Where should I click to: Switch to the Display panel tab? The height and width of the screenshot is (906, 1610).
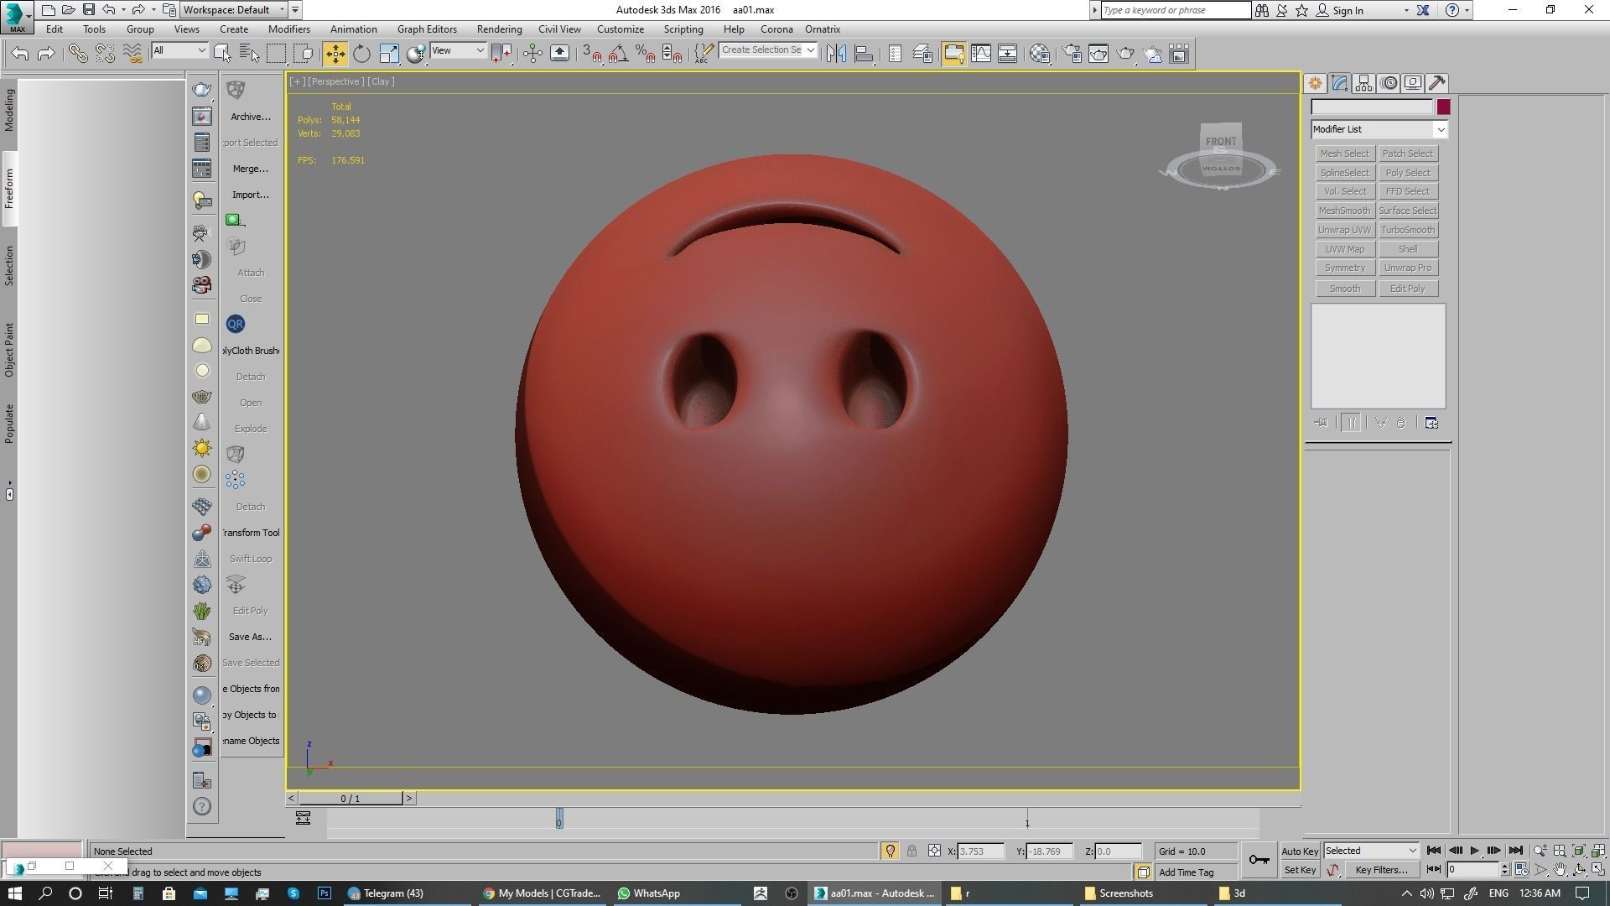1413,83
